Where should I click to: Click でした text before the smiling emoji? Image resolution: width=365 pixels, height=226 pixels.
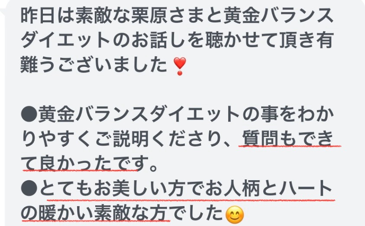(196, 213)
